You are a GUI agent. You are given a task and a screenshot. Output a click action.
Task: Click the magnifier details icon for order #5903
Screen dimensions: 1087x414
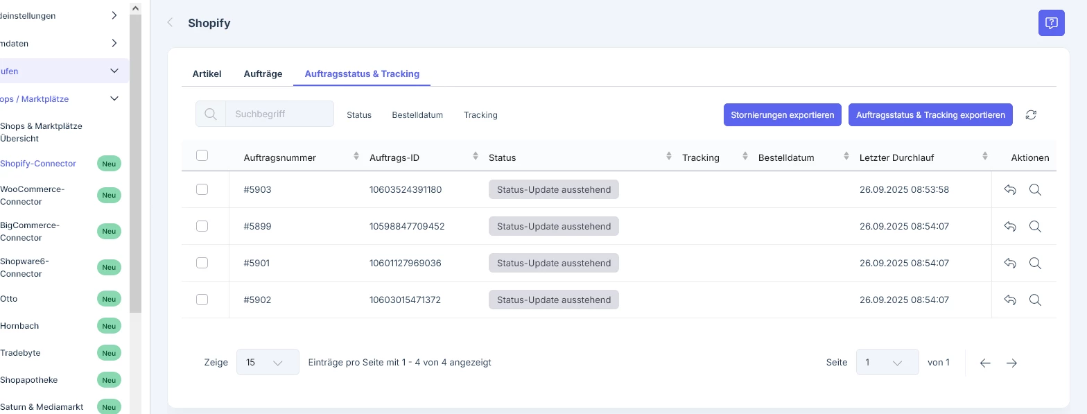click(1035, 189)
